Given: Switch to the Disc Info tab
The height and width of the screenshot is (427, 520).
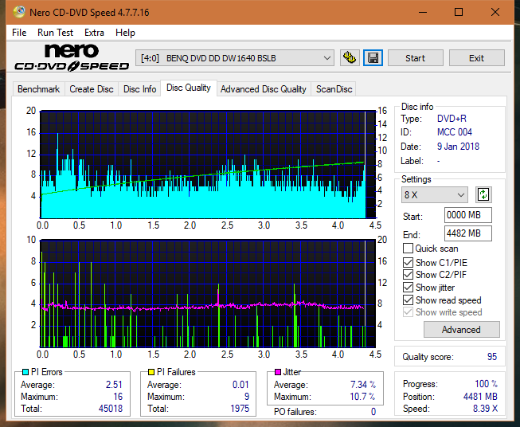Looking at the screenshot, I should click(139, 89).
